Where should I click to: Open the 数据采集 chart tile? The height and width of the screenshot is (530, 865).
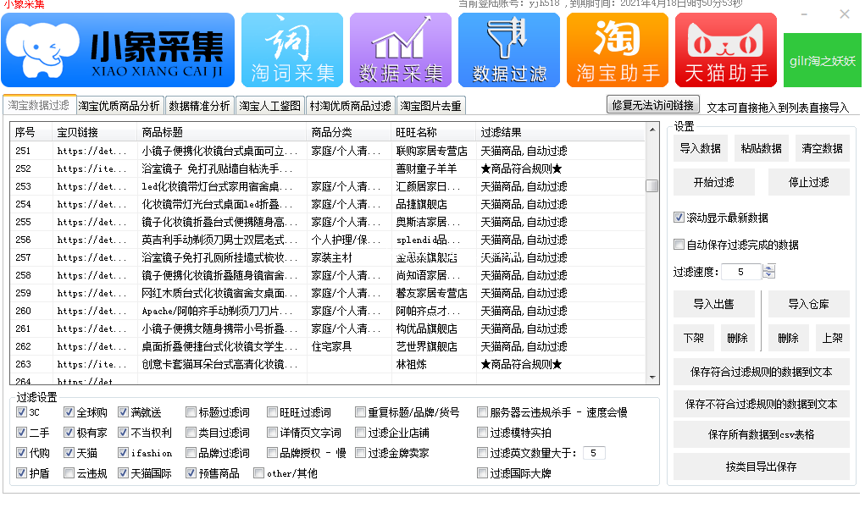(x=401, y=50)
